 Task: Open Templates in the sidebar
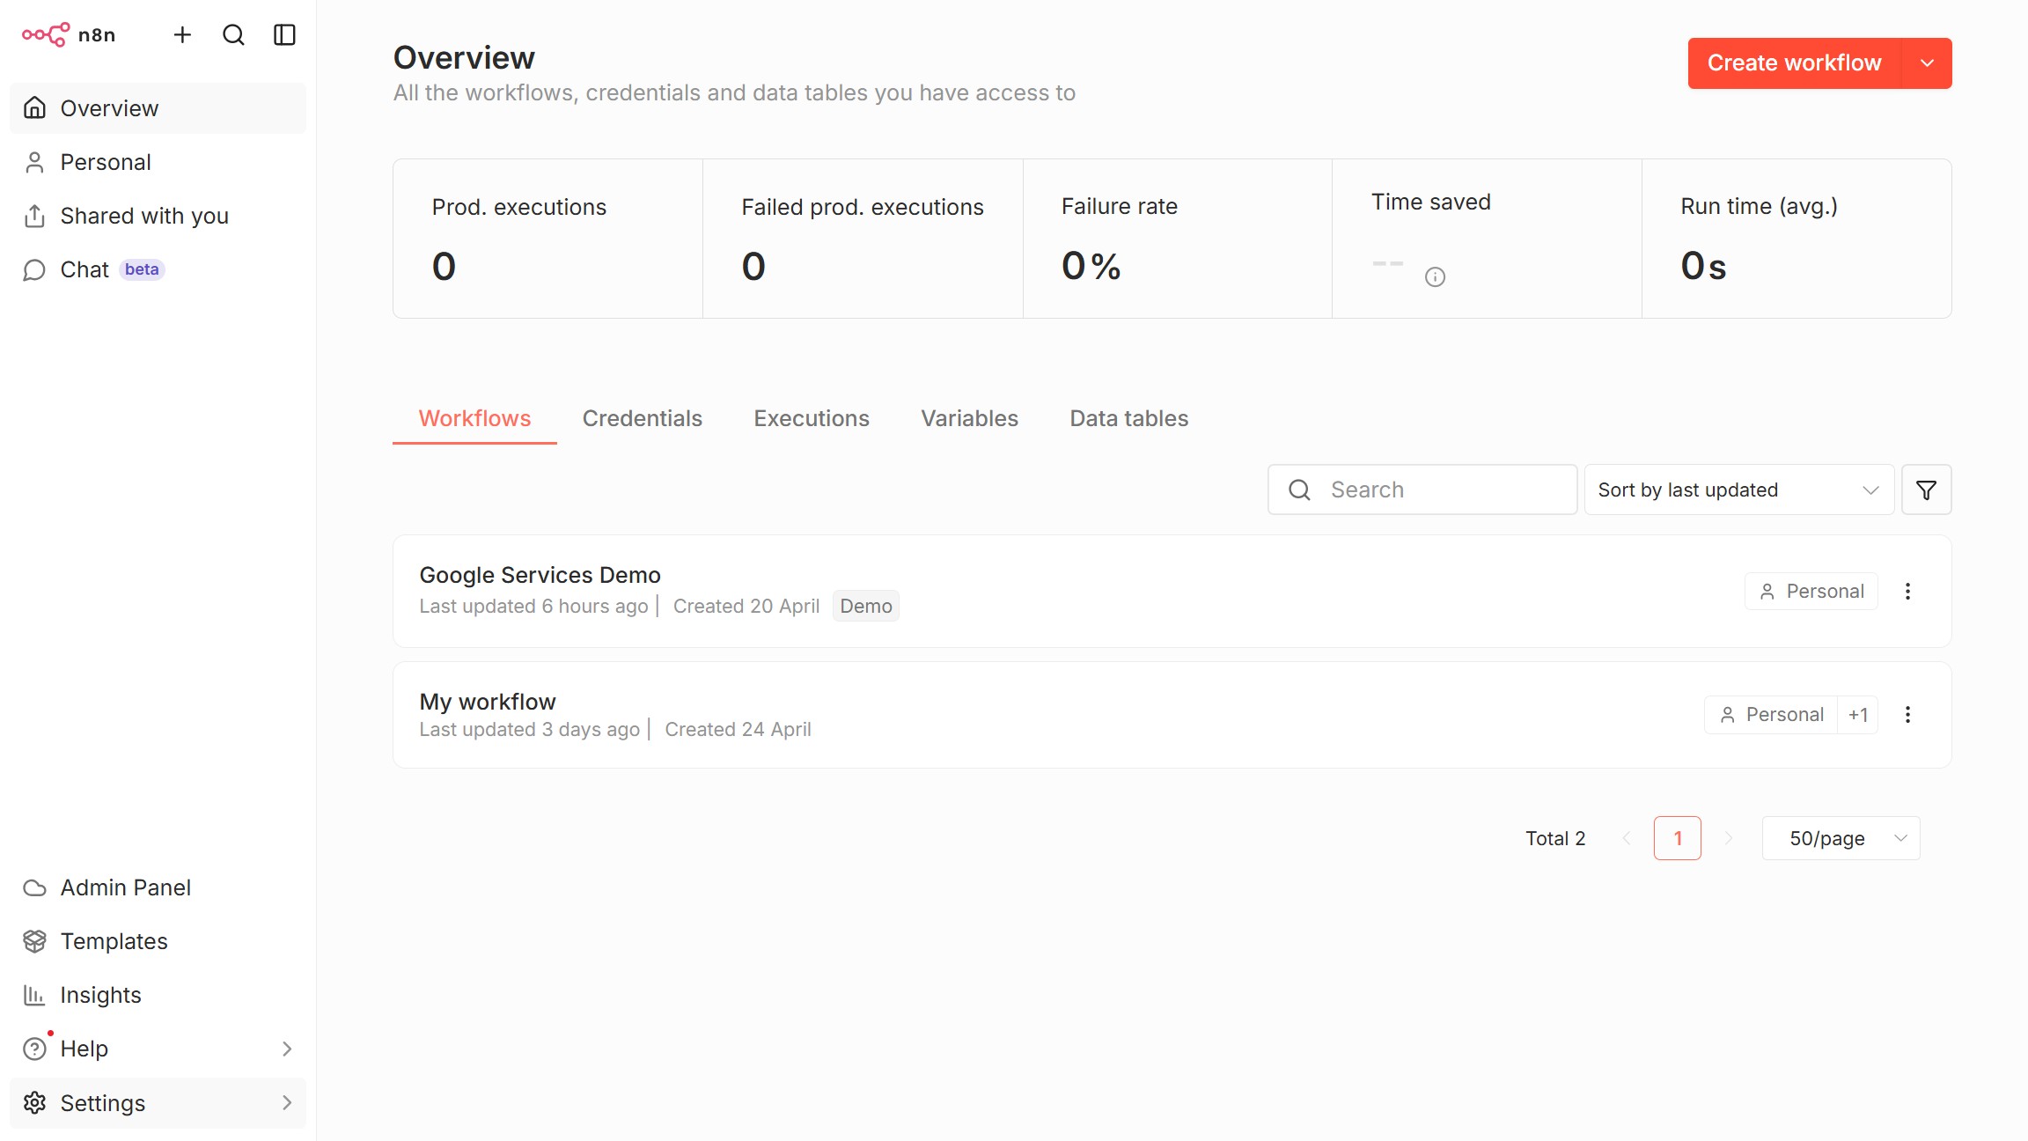(x=158, y=941)
